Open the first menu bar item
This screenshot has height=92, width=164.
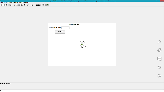(2, 2)
